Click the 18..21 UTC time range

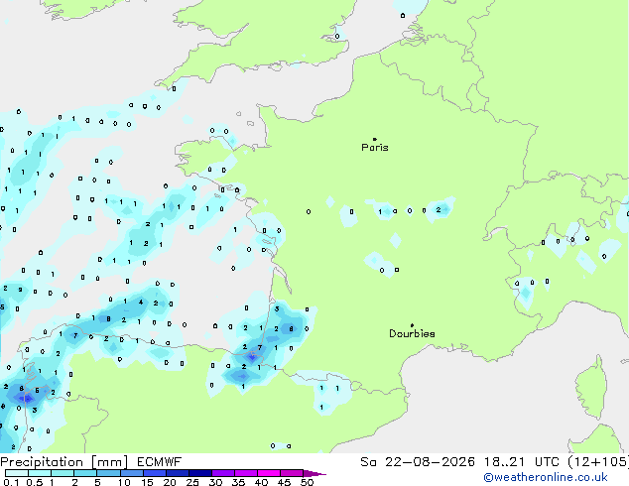521,462
